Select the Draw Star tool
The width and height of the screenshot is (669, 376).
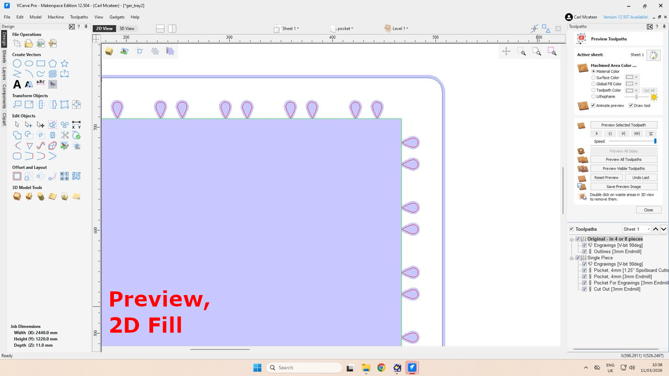click(64, 63)
